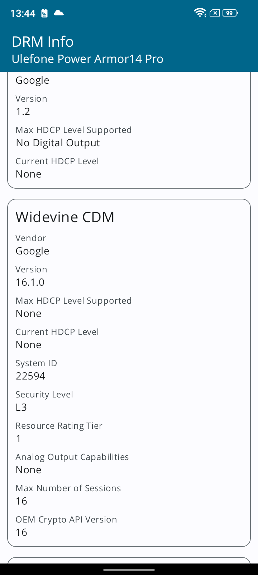Select the Widevine CDM card heading

pos(65,217)
